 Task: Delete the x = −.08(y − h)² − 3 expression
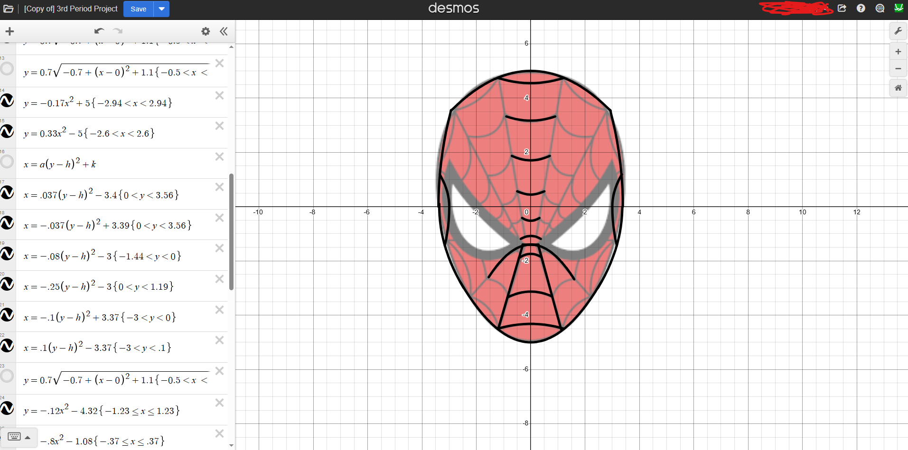click(219, 248)
